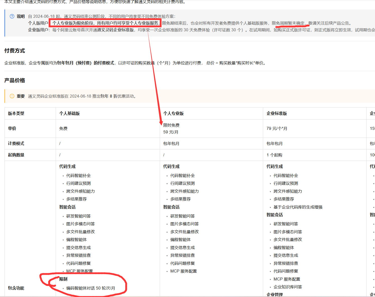Click the bold 通义灵码企业标准版 text in the note

tap(115, 30)
